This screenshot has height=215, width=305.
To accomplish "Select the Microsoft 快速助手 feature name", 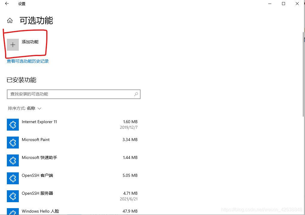I will point(39,157).
